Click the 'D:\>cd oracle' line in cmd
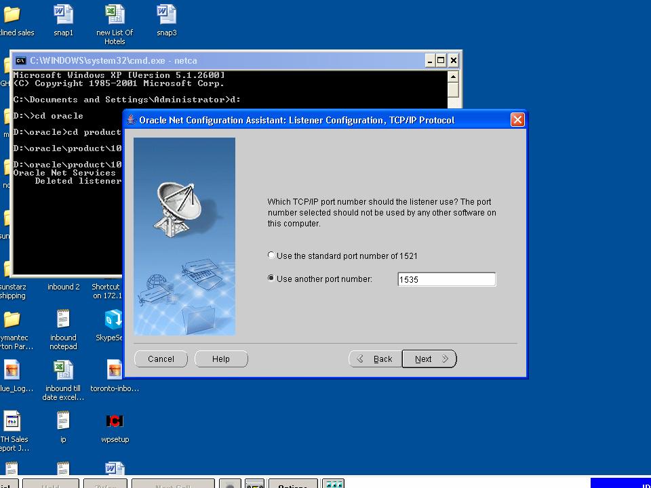Viewport: 651px width, 488px height. pos(48,116)
